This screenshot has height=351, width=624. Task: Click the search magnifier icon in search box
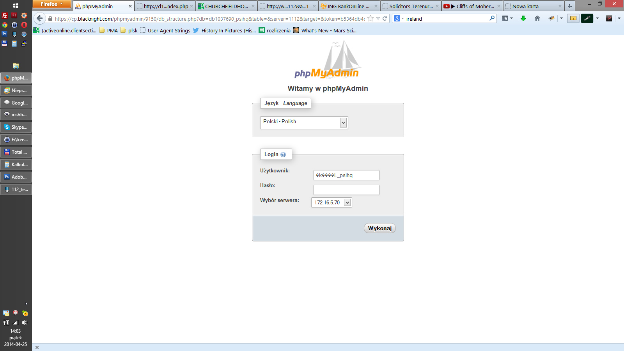click(492, 18)
